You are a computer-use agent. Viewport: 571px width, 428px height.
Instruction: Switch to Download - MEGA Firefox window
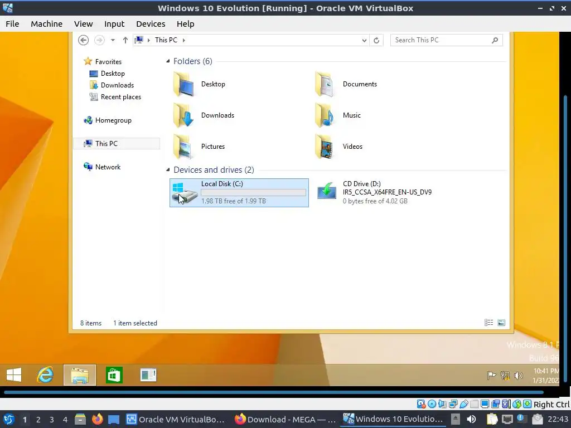tap(285, 419)
